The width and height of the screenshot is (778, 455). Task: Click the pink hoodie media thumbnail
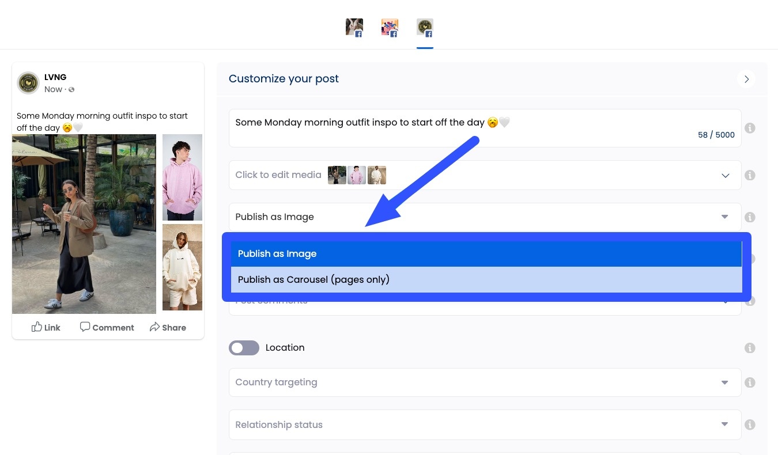[x=357, y=175]
